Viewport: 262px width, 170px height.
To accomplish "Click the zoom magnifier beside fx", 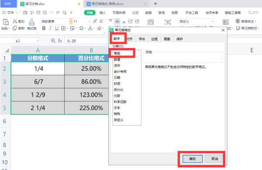I will tap(53, 41).
